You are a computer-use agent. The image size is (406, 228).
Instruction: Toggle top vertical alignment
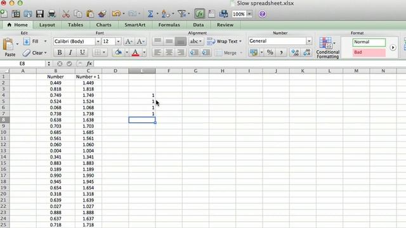point(157,41)
